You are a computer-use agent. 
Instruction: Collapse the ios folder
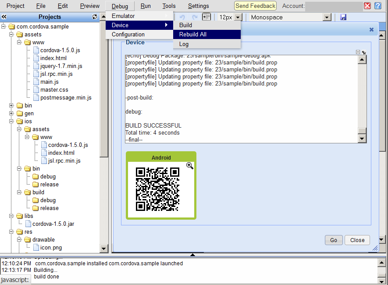click(11, 121)
